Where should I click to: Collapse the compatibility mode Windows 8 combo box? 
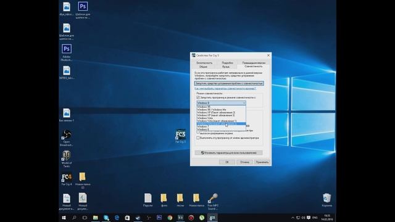[x=221, y=103]
